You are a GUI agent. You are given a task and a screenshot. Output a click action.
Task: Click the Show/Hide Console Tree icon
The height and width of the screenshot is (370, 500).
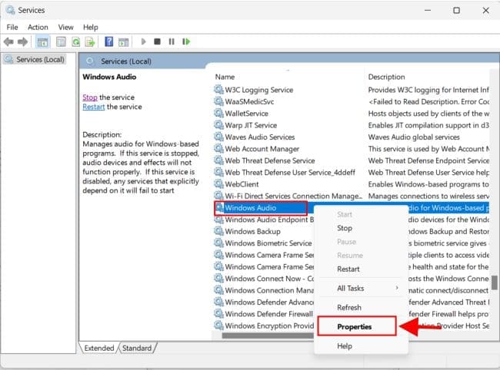click(x=42, y=41)
